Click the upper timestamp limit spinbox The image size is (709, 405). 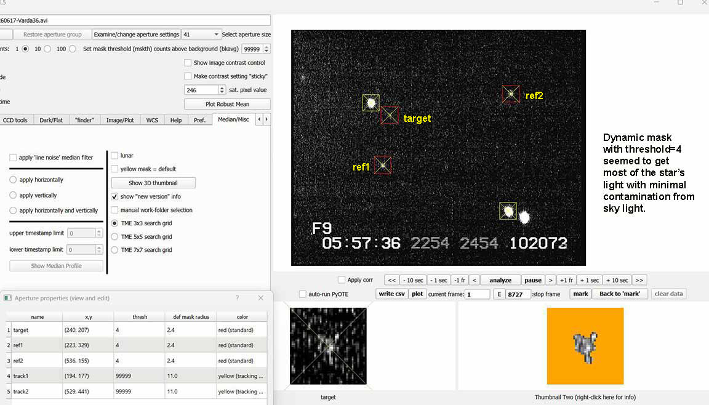tap(84, 233)
